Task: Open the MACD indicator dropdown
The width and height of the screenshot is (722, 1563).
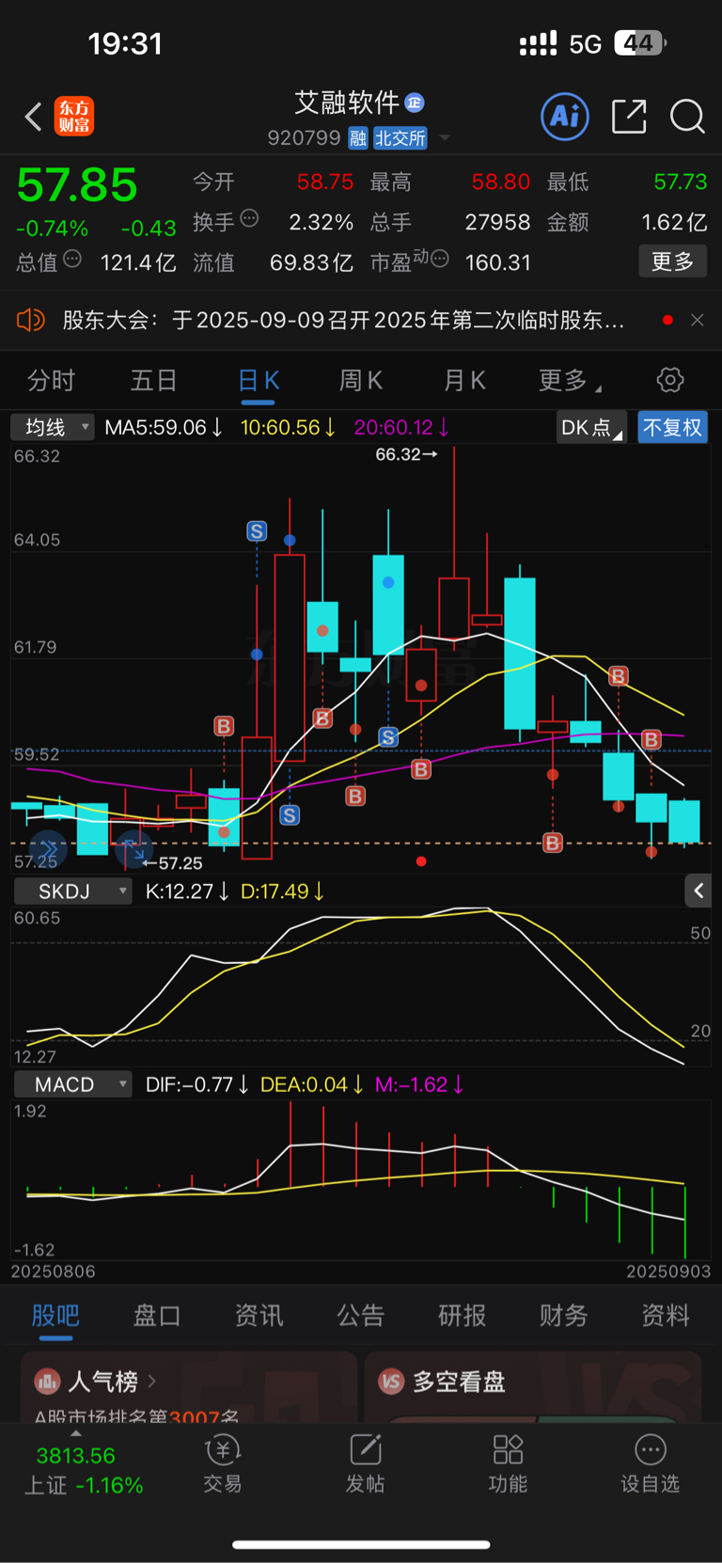Action: [72, 1084]
